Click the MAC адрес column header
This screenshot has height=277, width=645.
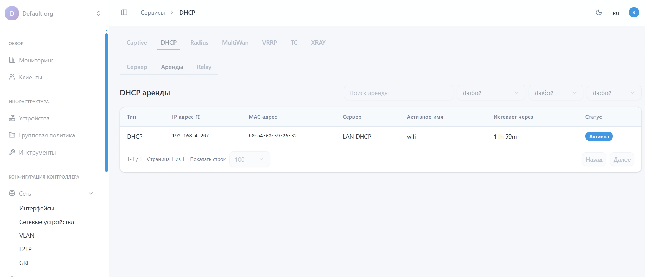tap(263, 117)
